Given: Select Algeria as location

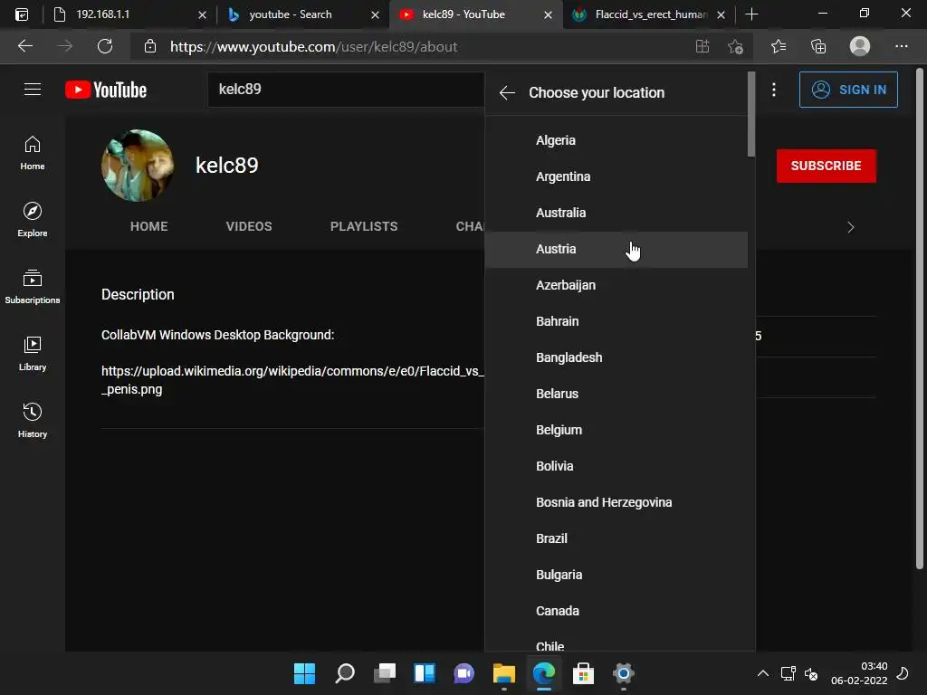Looking at the screenshot, I should click(616, 140).
